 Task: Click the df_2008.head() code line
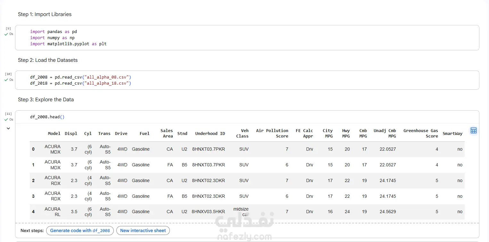(x=47, y=117)
